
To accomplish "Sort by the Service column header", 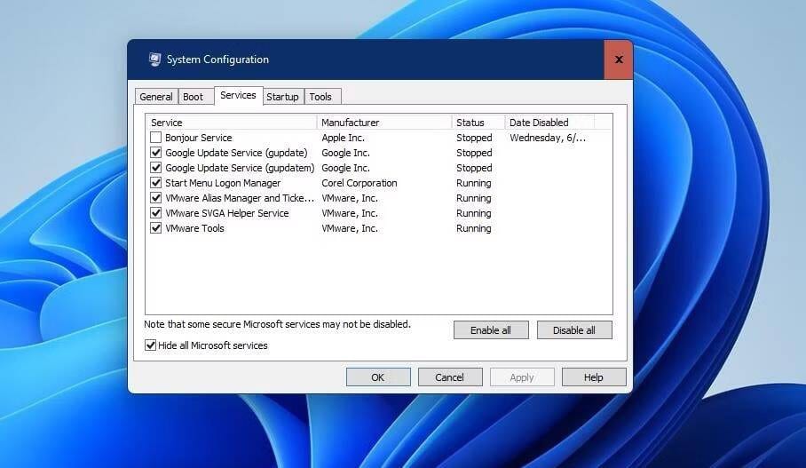I will point(232,123).
